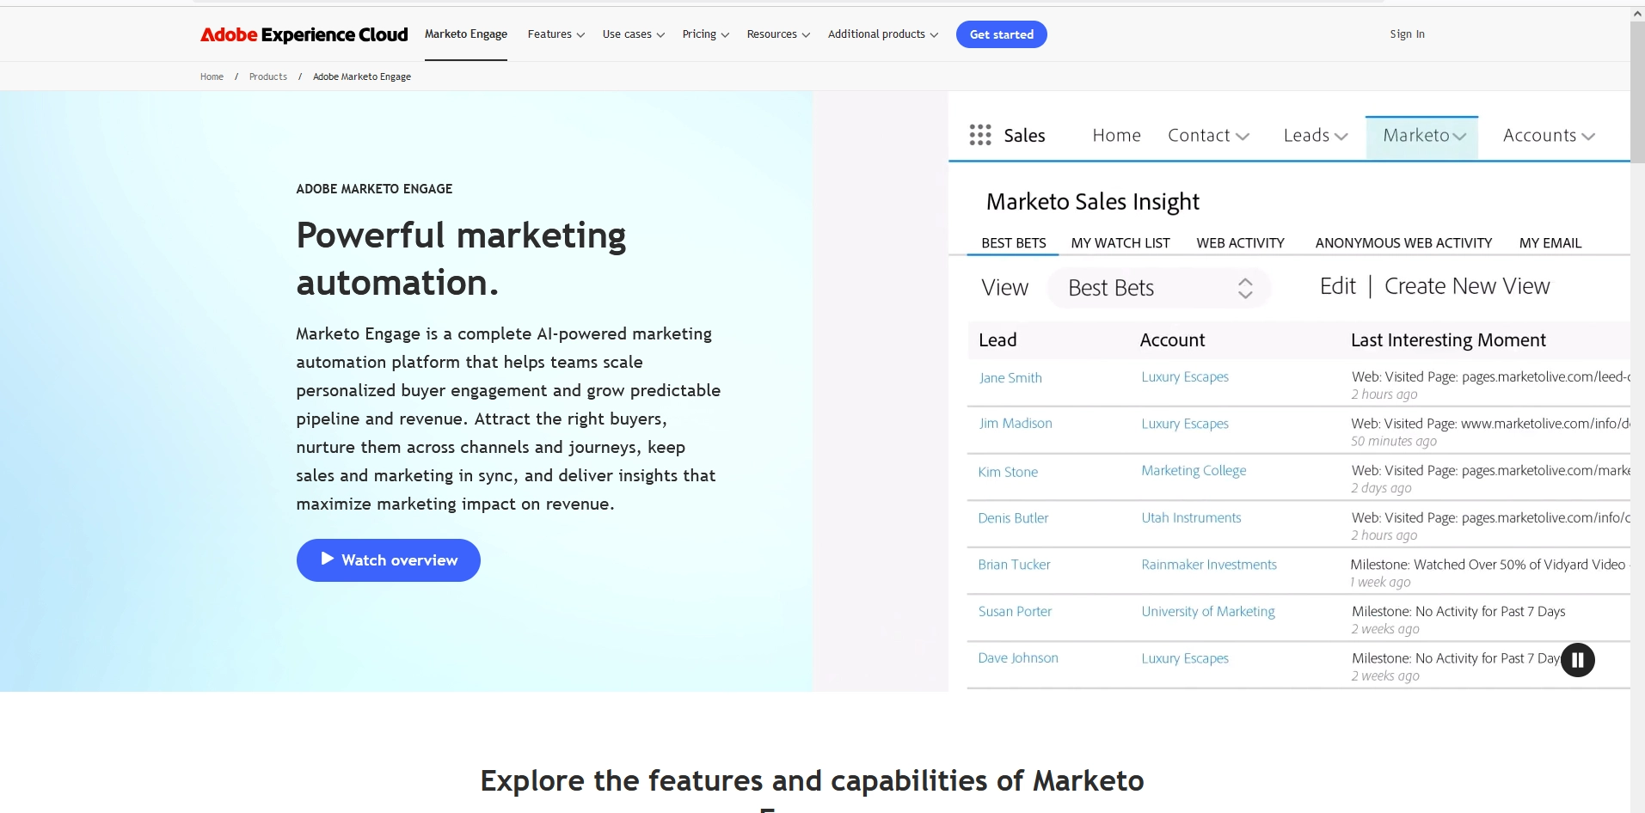Image resolution: width=1645 pixels, height=813 pixels.
Task: Switch to WEB ACTIVITY tab
Action: (x=1240, y=243)
